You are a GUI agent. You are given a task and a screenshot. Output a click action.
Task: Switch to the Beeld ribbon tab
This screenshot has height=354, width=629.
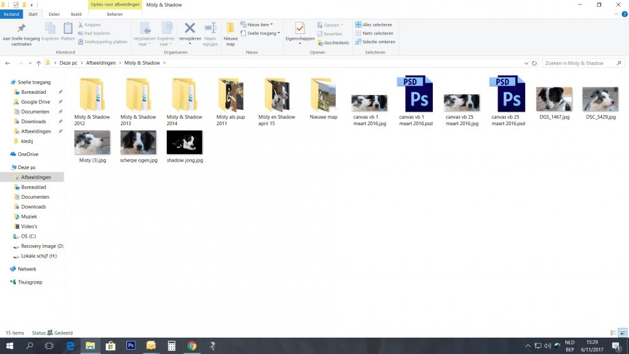coord(76,14)
